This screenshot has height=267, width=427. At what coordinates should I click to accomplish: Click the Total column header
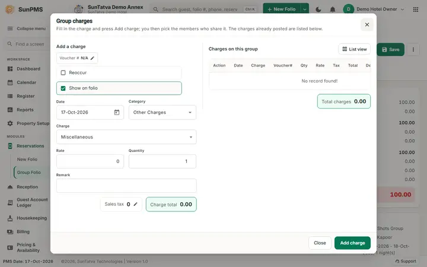(353, 65)
